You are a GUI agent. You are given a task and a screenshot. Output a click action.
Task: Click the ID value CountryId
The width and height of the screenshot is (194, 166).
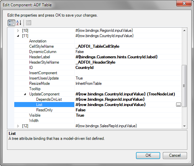[85, 68]
